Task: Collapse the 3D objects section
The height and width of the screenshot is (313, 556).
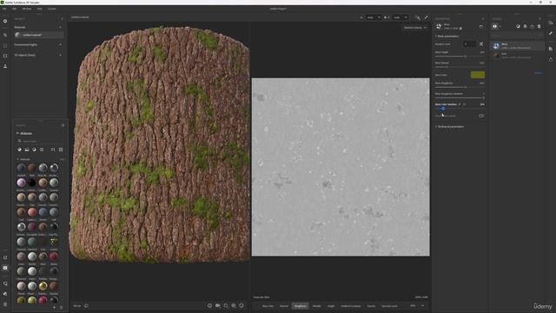Action: pyautogui.click(x=60, y=55)
